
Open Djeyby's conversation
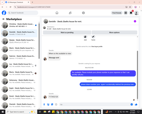pyautogui.click(x=19, y=41)
